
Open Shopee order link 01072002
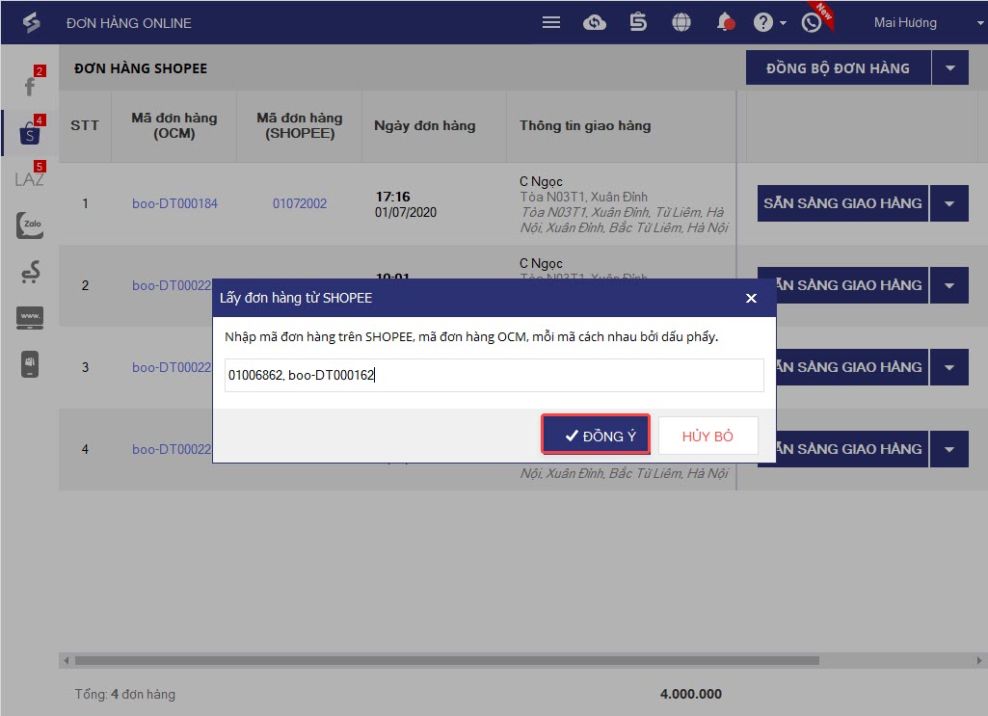300,203
